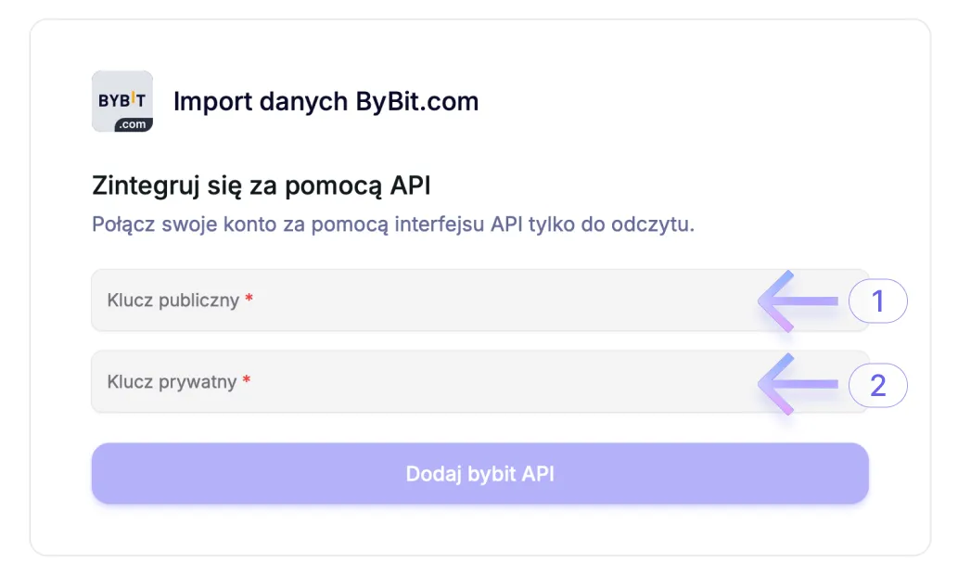Select the numbered circle 2 marker
Viewport: 958px width, 576px height.
pyautogui.click(x=877, y=384)
